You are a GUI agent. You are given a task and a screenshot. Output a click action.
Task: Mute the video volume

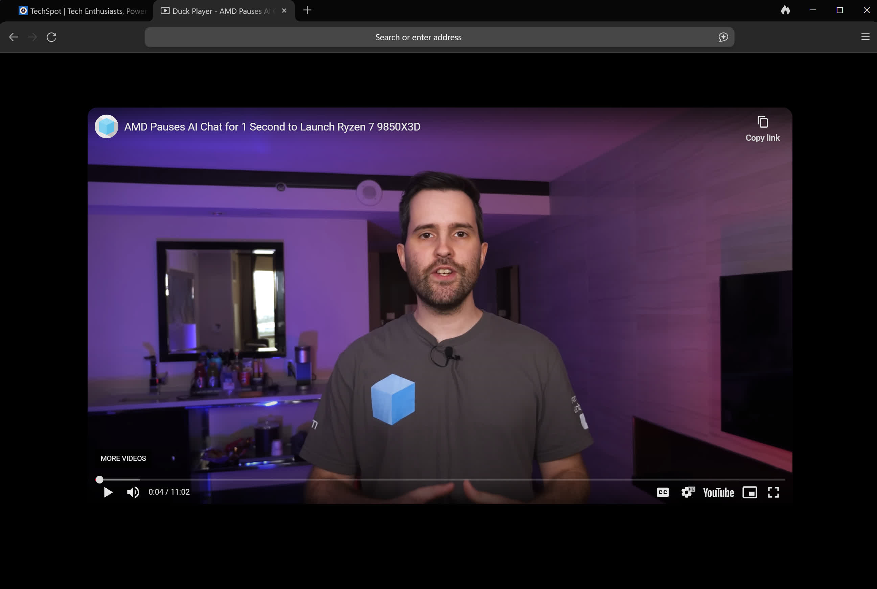[x=133, y=492]
